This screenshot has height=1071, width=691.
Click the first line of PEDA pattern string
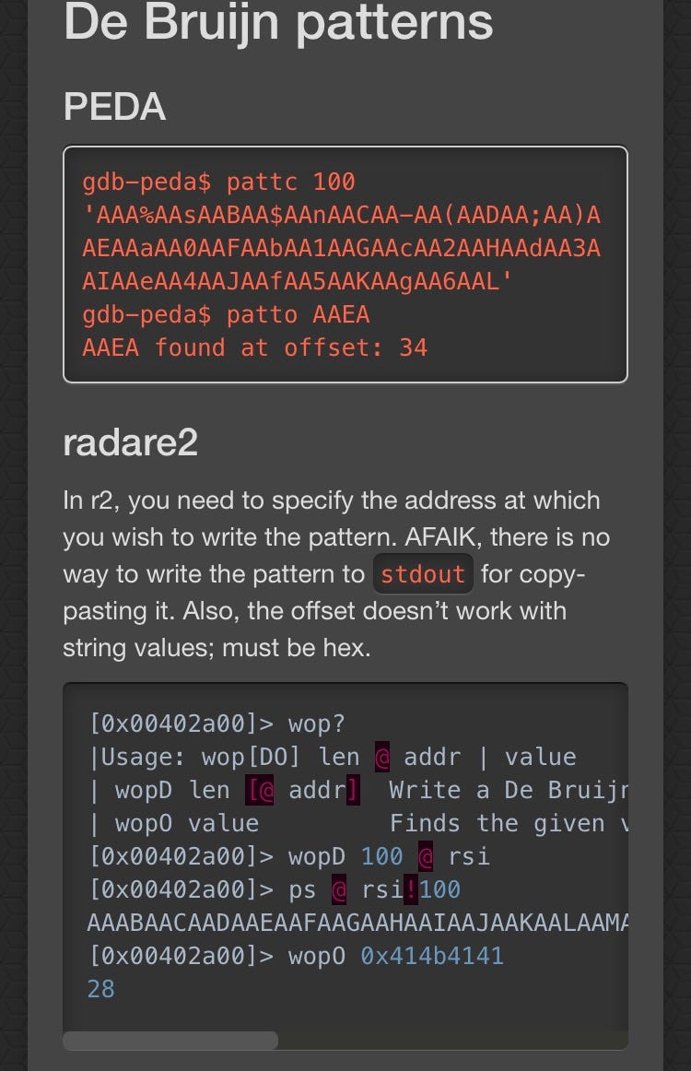[341, 215]
